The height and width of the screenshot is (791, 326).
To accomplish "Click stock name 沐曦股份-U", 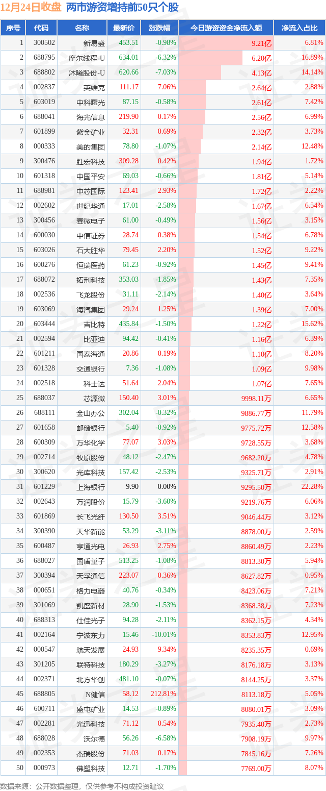I will (x=87, y=72).
